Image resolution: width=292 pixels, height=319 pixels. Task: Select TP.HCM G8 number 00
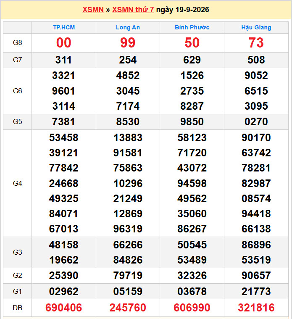[x=64, y=43]
